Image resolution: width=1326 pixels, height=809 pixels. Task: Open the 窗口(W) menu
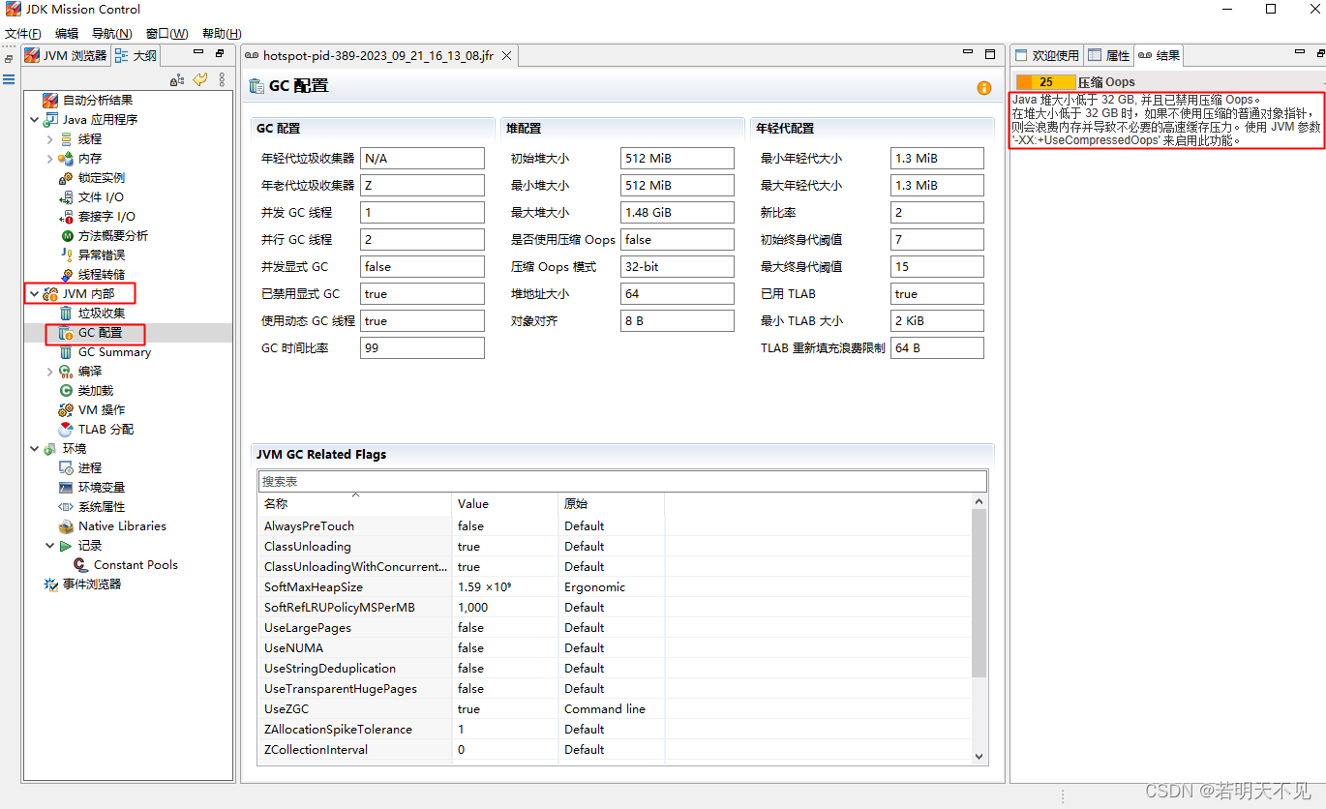pyautogui.click(x=166, y=33)
